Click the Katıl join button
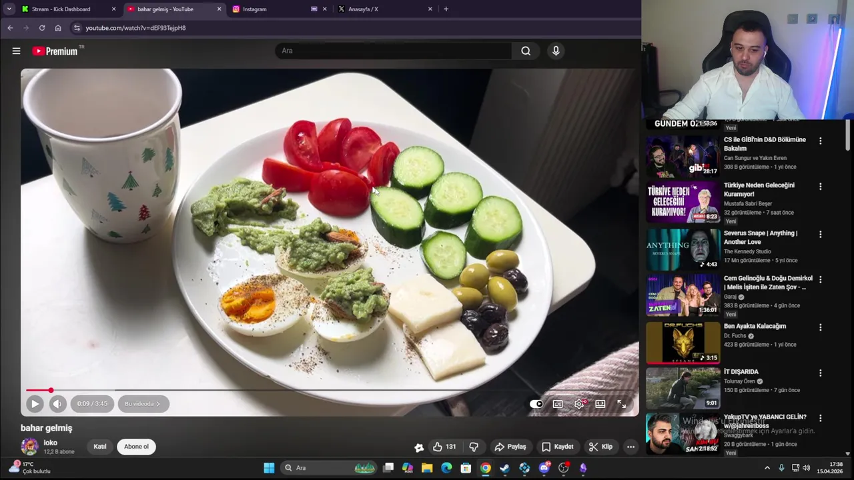 coord(100,447)
